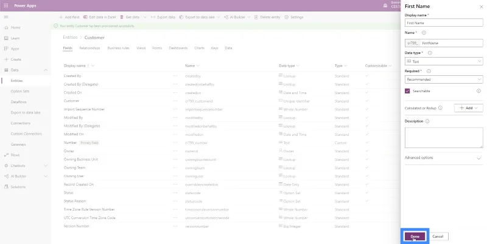Screen dimensions: 487x244
Task: Expand Chatbots in the sidebar
Action: tap(46, 166)
